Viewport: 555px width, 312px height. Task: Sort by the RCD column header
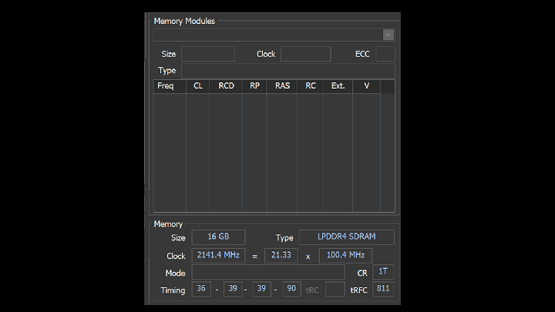pyautogui.click(x=226, y=86)
